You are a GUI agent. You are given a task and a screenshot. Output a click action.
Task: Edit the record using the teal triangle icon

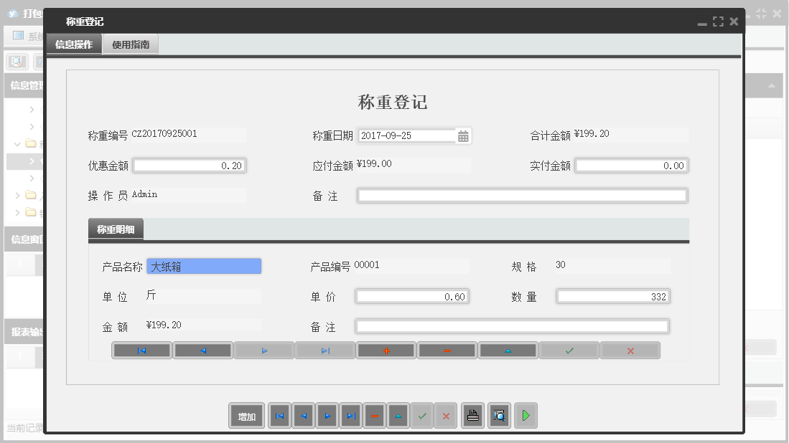[x=398, y=416]
